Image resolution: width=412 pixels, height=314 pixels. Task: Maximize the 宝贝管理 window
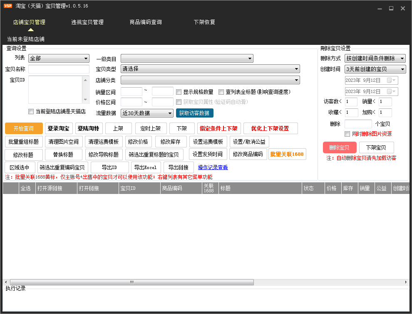pyautogui.click(x=391, y=8)
